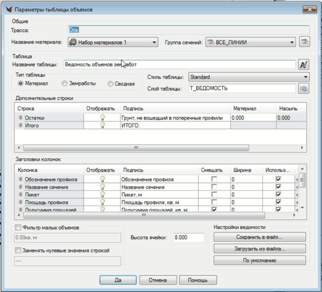Screen dimensions: 322x292
Task: Enable the Фильтр малых объемов checkbox
Action: [18, 228]
